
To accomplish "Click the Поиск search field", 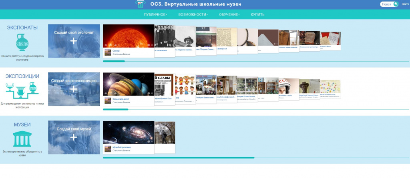I will (x=387, y=4).
